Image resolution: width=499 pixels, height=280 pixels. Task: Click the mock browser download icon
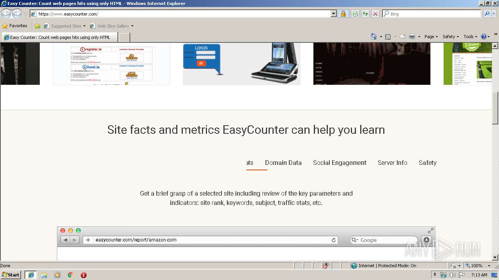426,240
